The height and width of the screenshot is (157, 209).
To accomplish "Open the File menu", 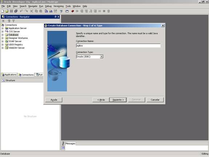I will pos(3,6).
